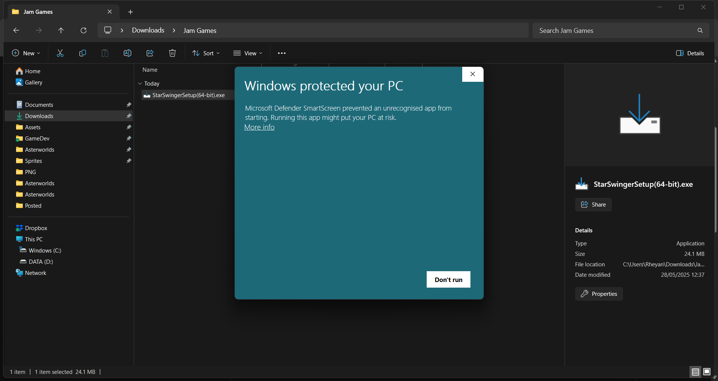Open the New dropdown menu
Image resolution: width=718 pixels, height=381 pixels.
pyautogui.click(x=26, y=53)
